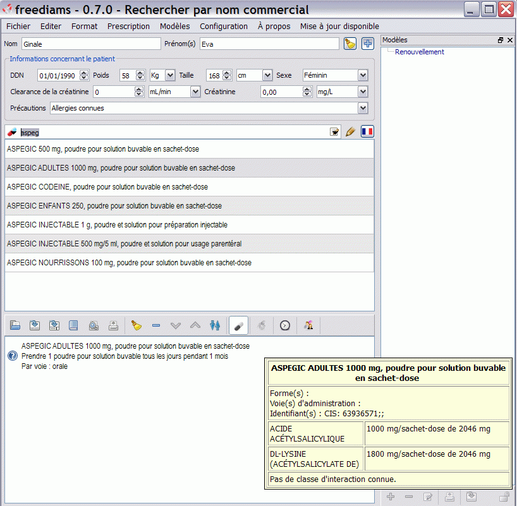Viewport: 517px width, 506px height.
Task: Click the greyed-out icon next to the pill button
Action: 262,325
